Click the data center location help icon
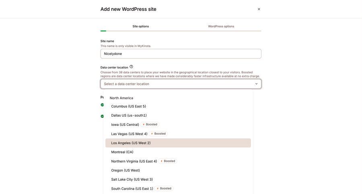 [x=131, y=67]
